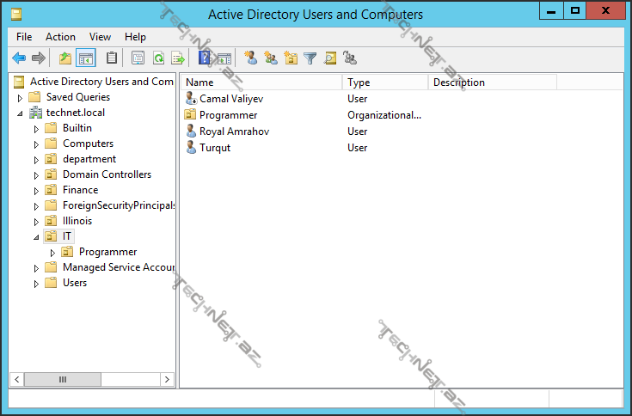This screenshot has width=632, height=416.
Task: Toggle the Show/Hide Console Tree button
Action: click(85, 58)
